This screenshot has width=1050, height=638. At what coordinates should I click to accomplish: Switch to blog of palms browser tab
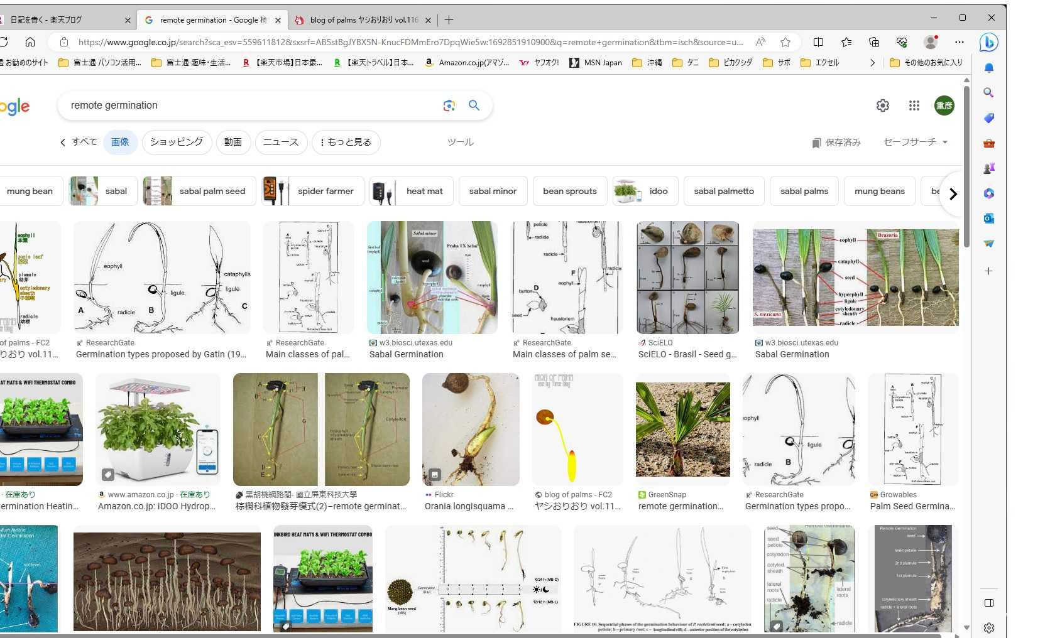pyautogui.click(x=364, y=20)
